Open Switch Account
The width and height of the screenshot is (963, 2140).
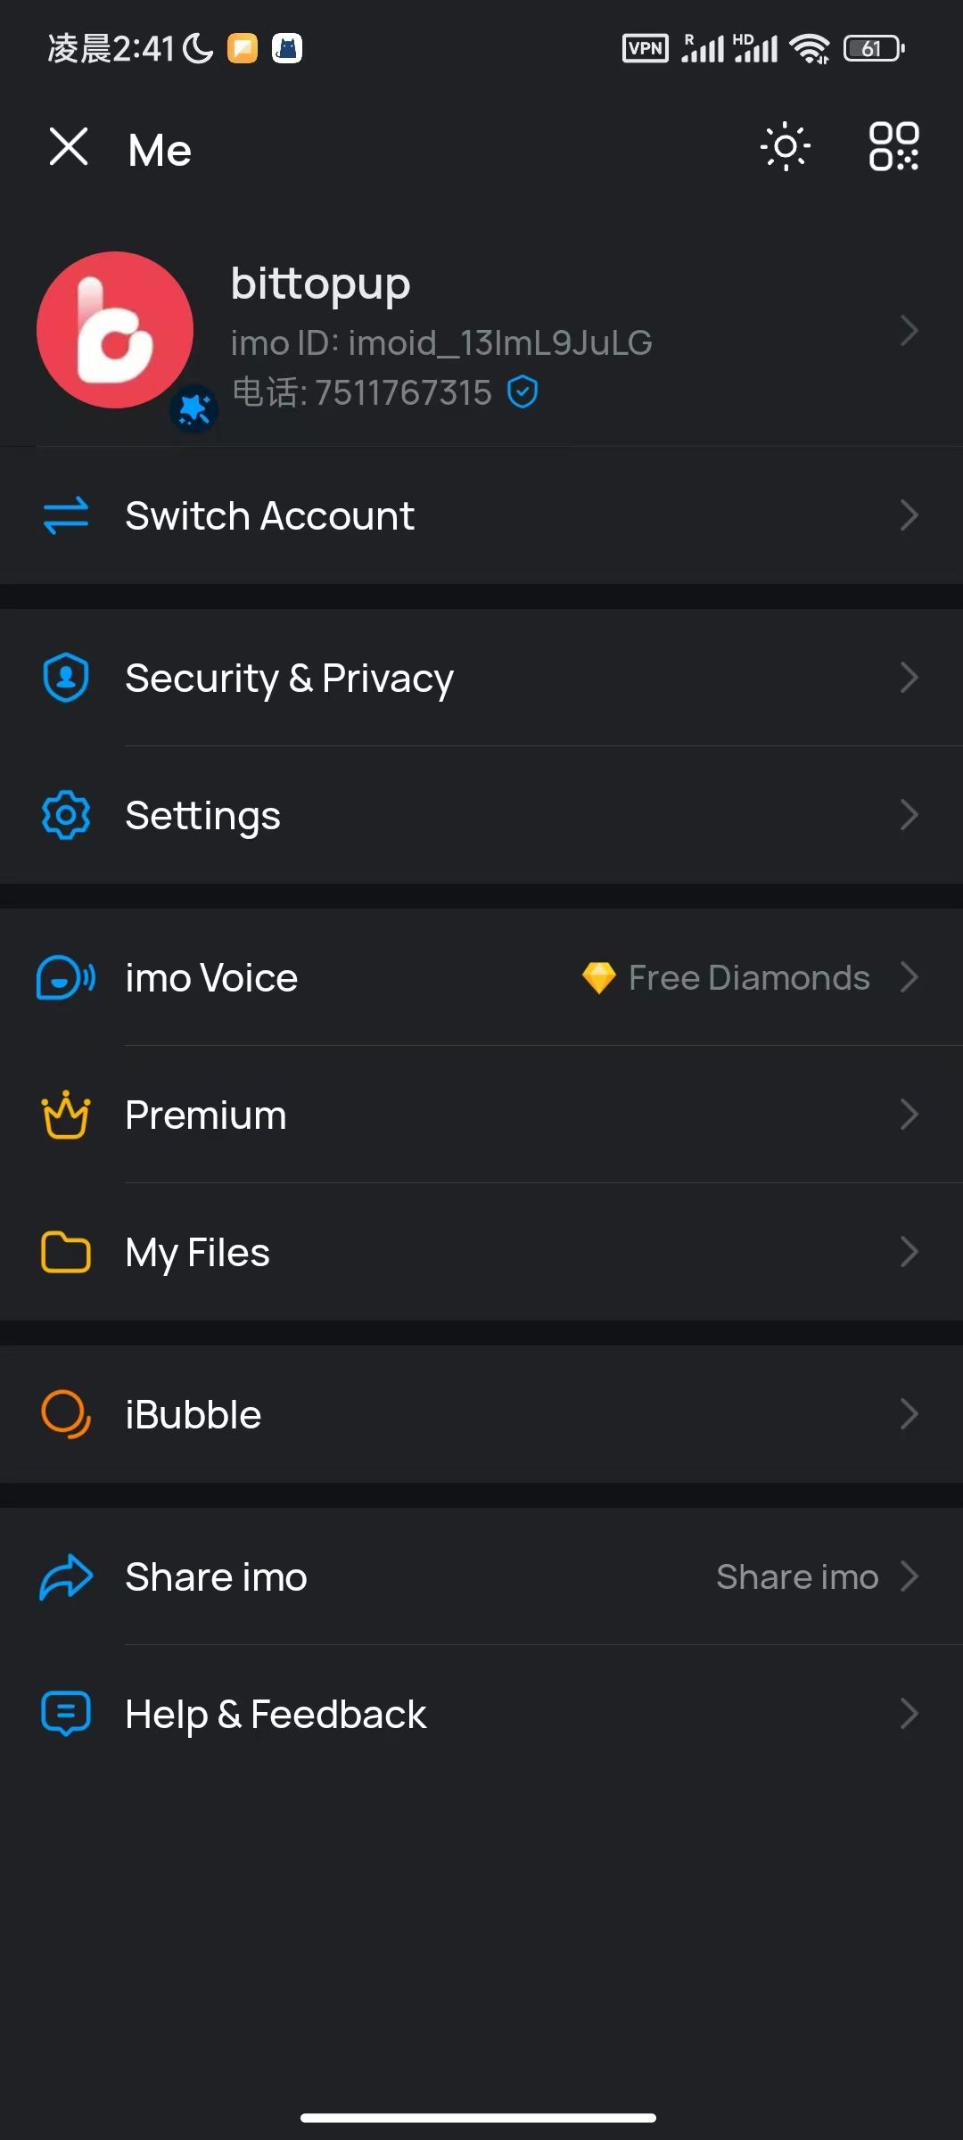[x=269, y=515]
